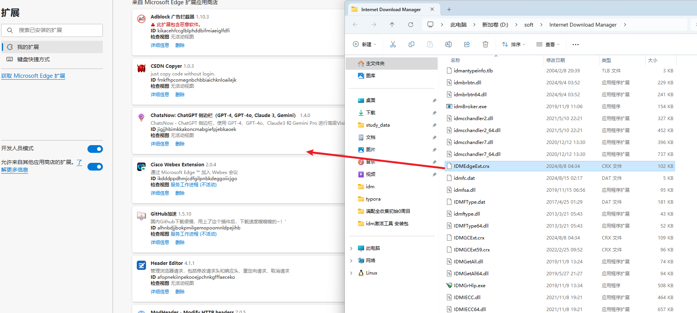This screenshot has height=313, width=697.
Task: Add a new tab in File Explorer
Action: coord(449,9)
